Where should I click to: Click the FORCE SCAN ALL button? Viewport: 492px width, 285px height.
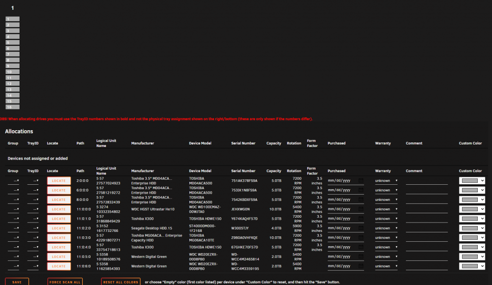point(65,282)
